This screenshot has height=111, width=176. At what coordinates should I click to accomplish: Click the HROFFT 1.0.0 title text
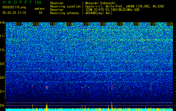point(22,2)
